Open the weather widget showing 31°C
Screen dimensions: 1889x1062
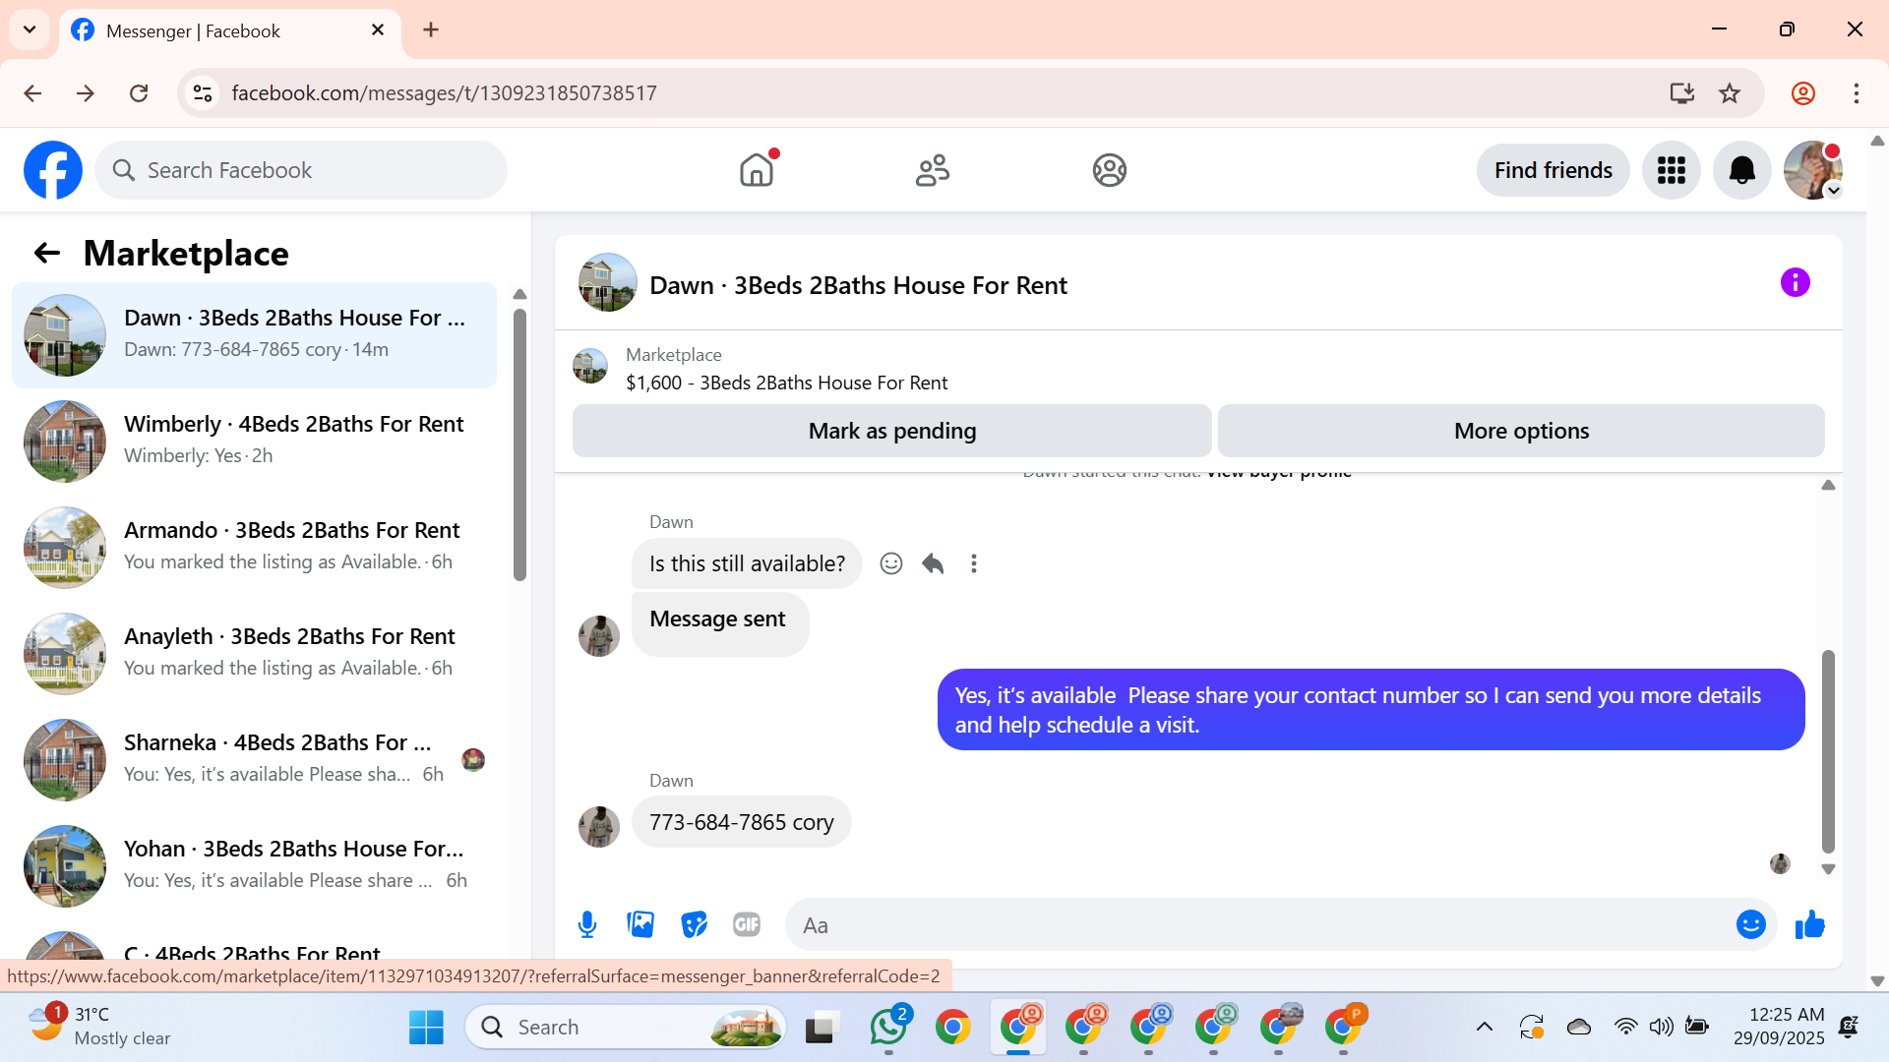tap(98, 1027)
